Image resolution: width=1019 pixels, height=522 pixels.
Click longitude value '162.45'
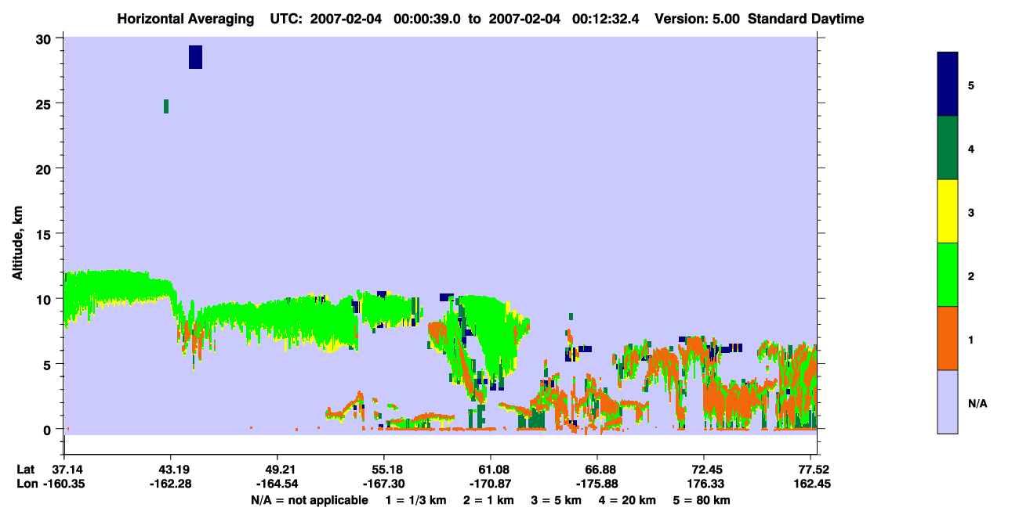pyautogui.click(x=811, y=484)
